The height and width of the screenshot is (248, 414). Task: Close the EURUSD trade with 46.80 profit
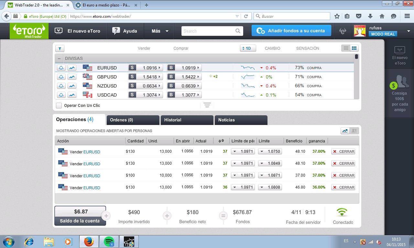(x=343, y=187)
